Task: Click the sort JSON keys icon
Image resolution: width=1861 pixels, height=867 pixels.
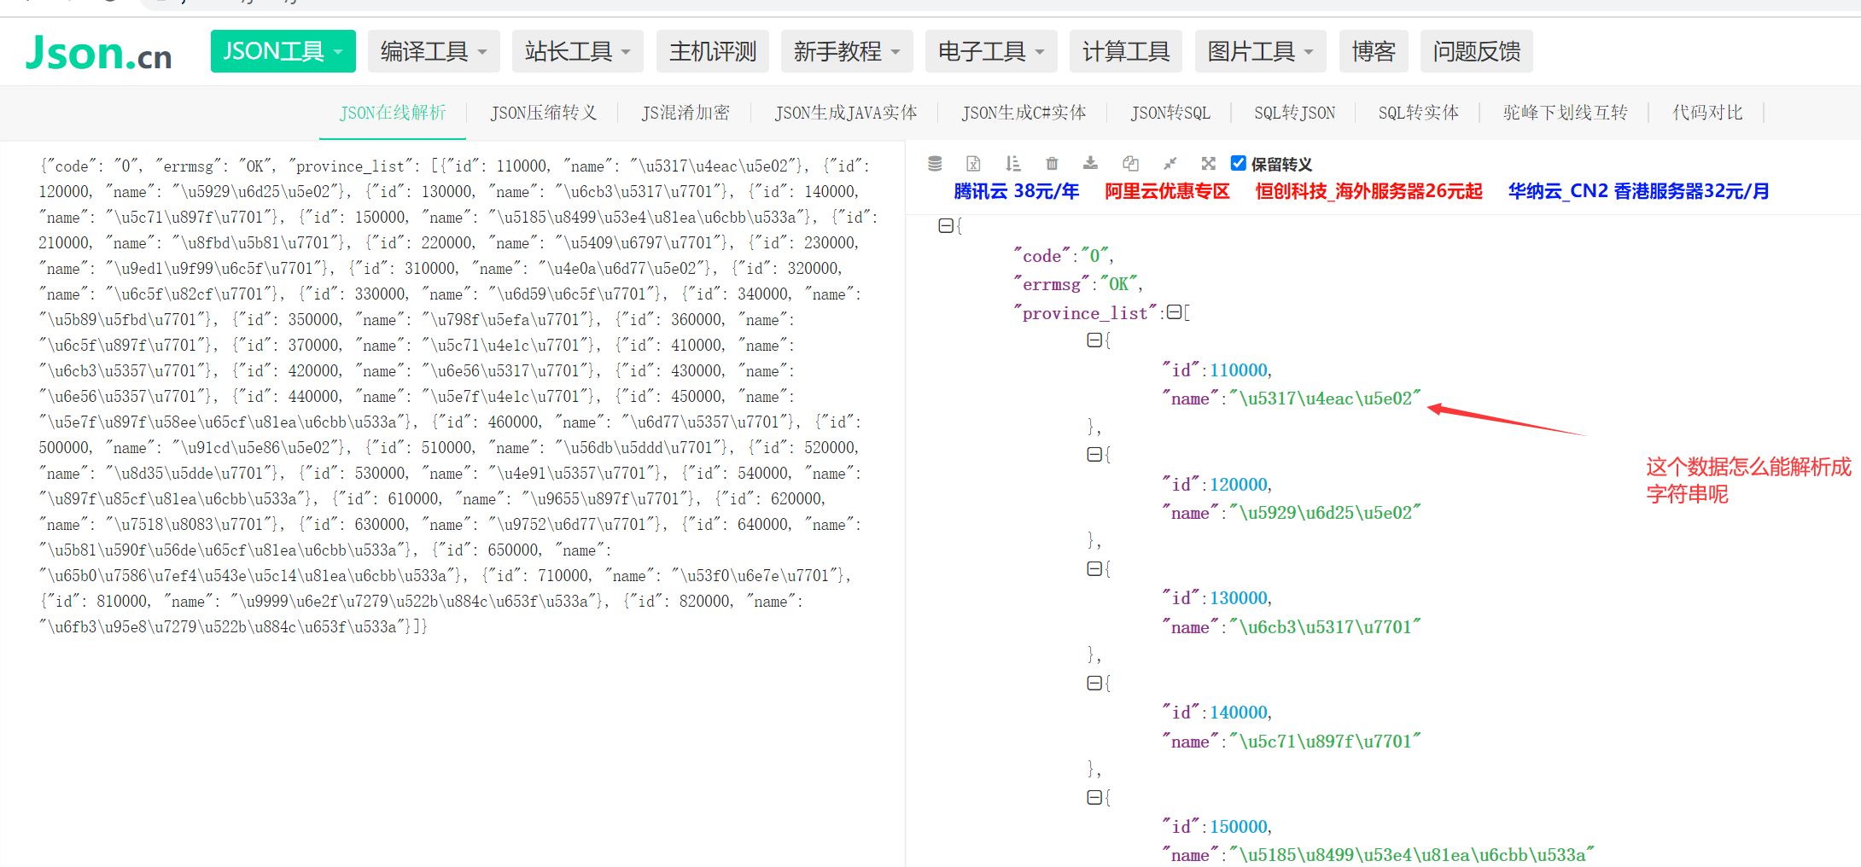Action: (1012, 163)
